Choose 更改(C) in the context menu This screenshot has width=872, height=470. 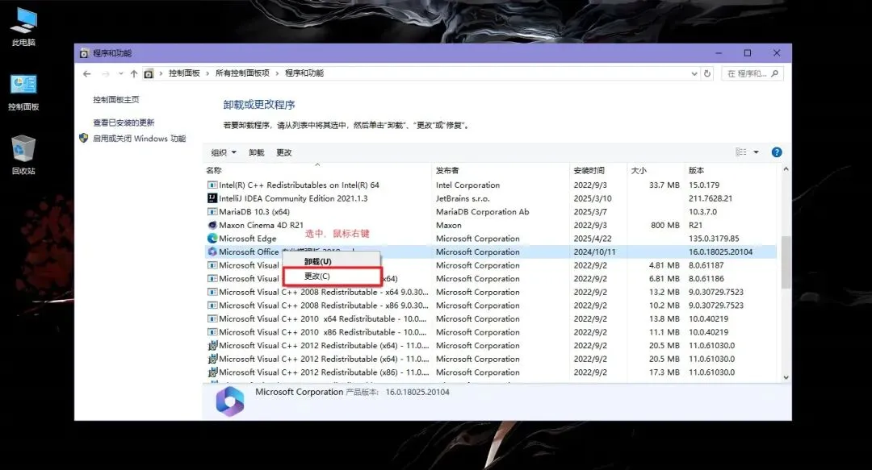(x=332, y=276)
